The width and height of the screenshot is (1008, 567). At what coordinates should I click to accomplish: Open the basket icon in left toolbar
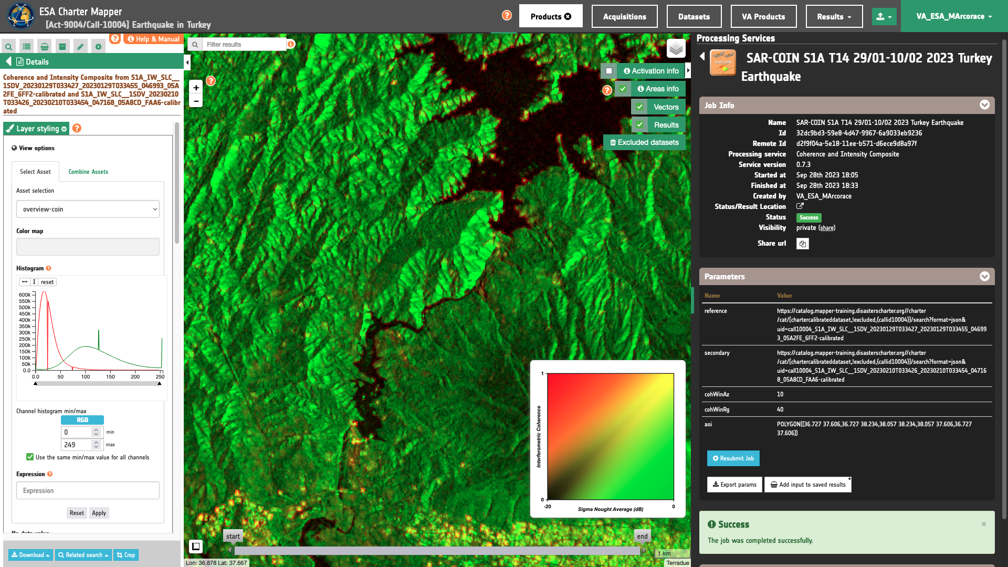45,47
